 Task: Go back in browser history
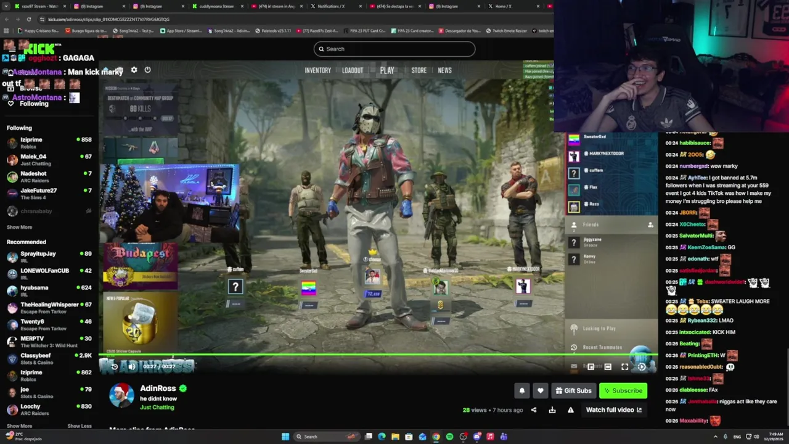click(6, 19)
